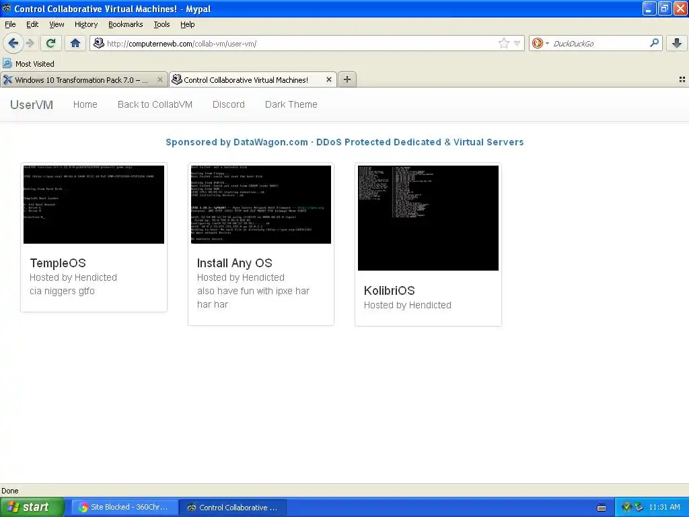The width and height of the screenshot is (689, 517).
Task: Click 'also have fun with ipxe' description
Action: pyautogui.click(x=253, y=298)
